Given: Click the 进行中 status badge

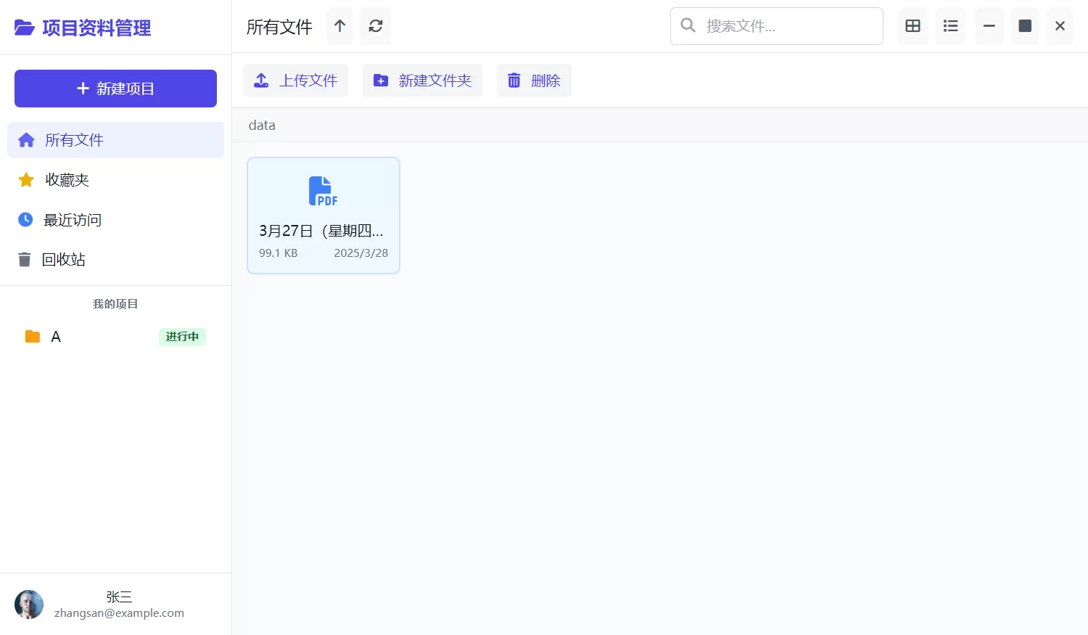Looking at the screenshot, I should pyautogui.click(x=182, y=337).
